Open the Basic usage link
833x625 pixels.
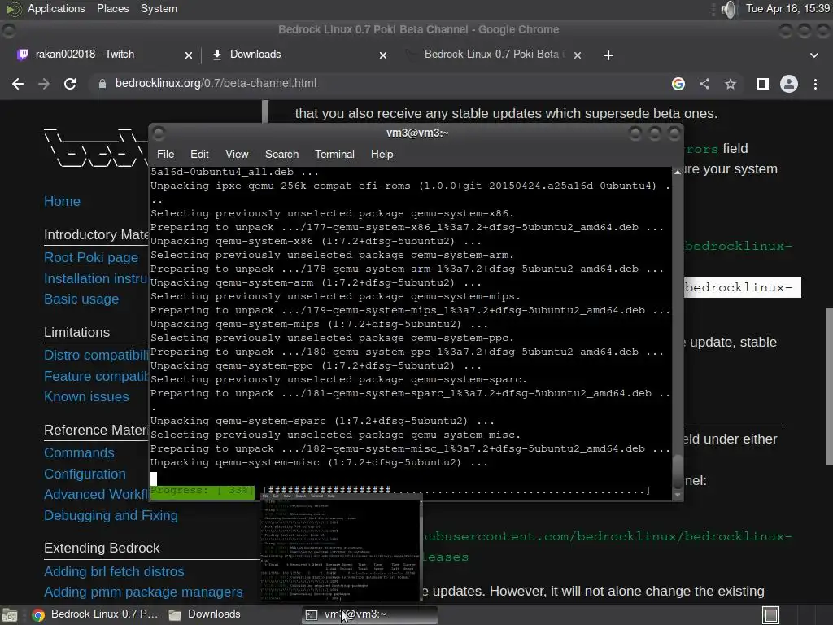coord(81,299)
